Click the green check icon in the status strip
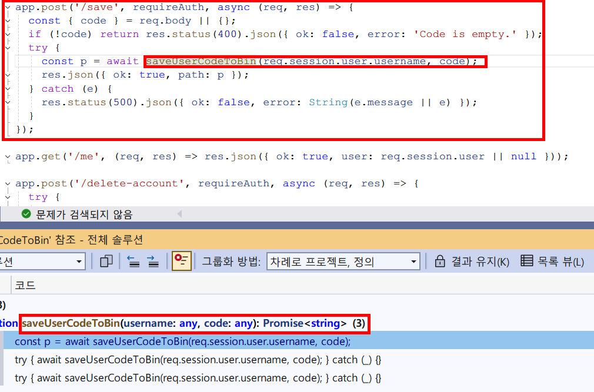 click(x=26, y=214)
